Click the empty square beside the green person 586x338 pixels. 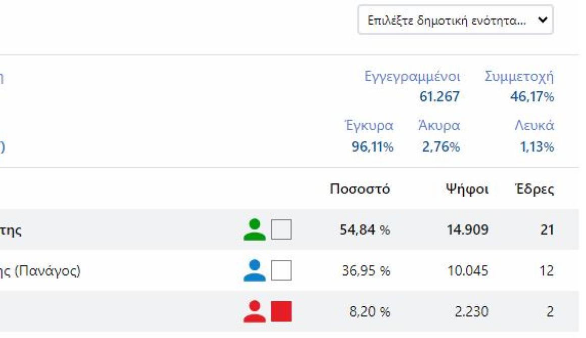tap(281, 230)
